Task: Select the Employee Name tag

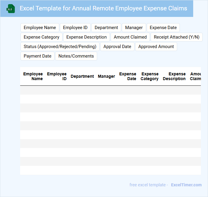Action: 40,28
